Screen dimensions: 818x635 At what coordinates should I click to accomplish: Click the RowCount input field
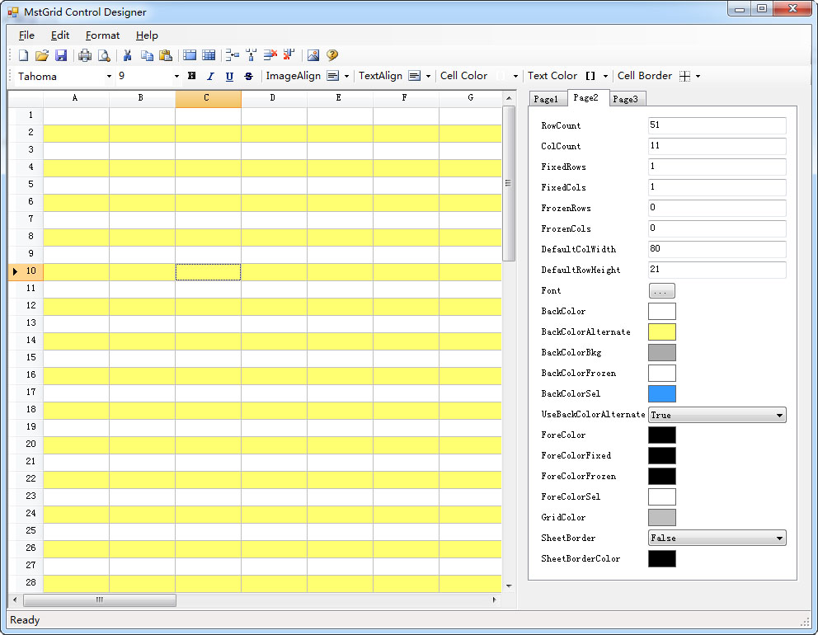click(717, 125)
